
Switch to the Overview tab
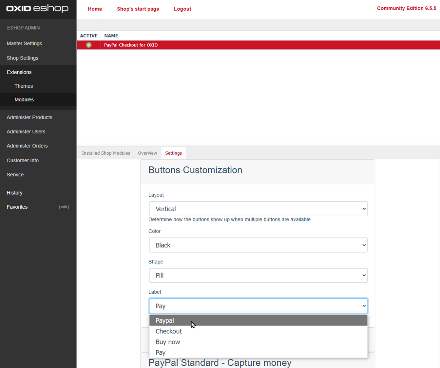pos(147,153)
